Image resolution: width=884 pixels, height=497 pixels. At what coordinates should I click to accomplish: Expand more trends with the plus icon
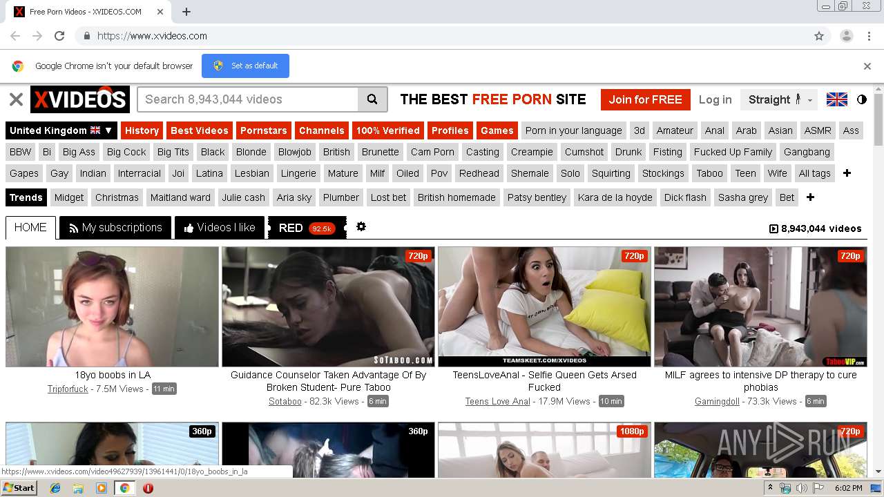(810, 197)
